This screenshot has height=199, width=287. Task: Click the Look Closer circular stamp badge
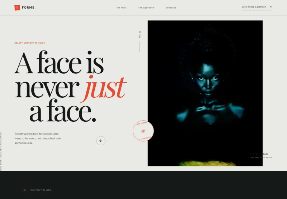pos(143,131)
